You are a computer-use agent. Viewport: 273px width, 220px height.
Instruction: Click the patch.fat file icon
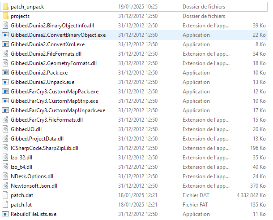coord(5,205)
